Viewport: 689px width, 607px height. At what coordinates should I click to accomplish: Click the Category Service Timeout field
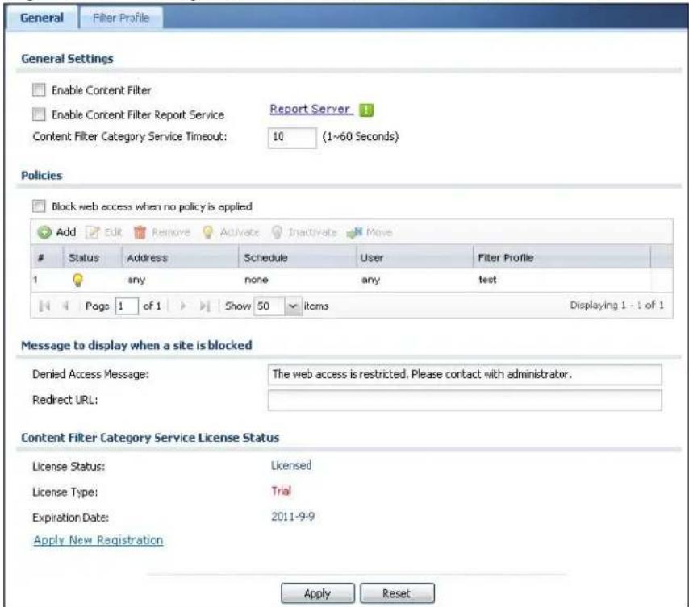[x=292, y=137]
